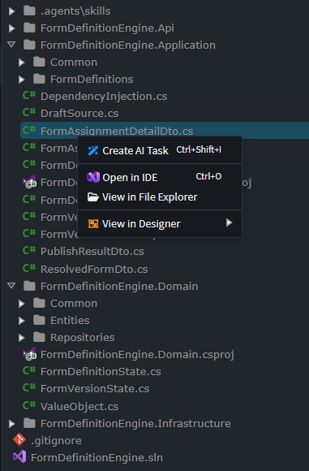This screenshot has height=471, width=309.
Task: Select the FormDefinitionEngine.Application folder name
Action: [x=128, y=45]
